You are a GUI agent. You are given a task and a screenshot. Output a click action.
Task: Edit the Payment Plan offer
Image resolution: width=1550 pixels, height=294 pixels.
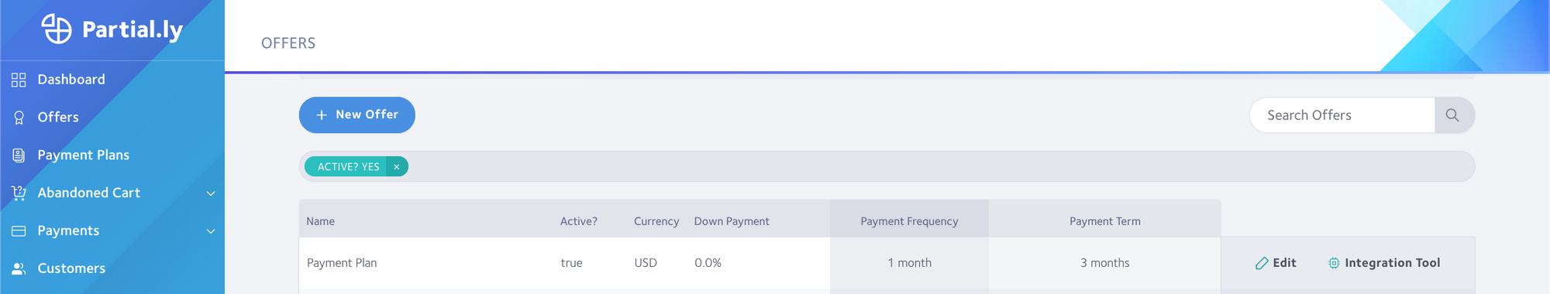tap(1276, 263)
